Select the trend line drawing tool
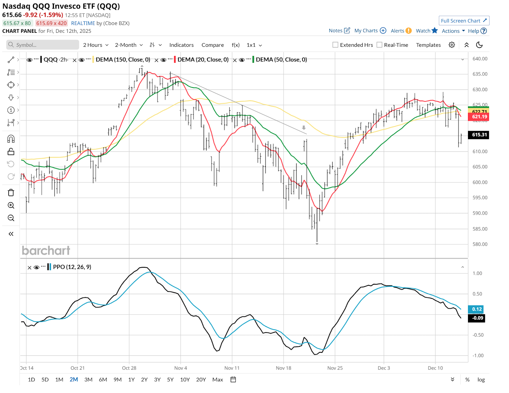The width and height of the screenshot is (509, 393). click(11, 60)
